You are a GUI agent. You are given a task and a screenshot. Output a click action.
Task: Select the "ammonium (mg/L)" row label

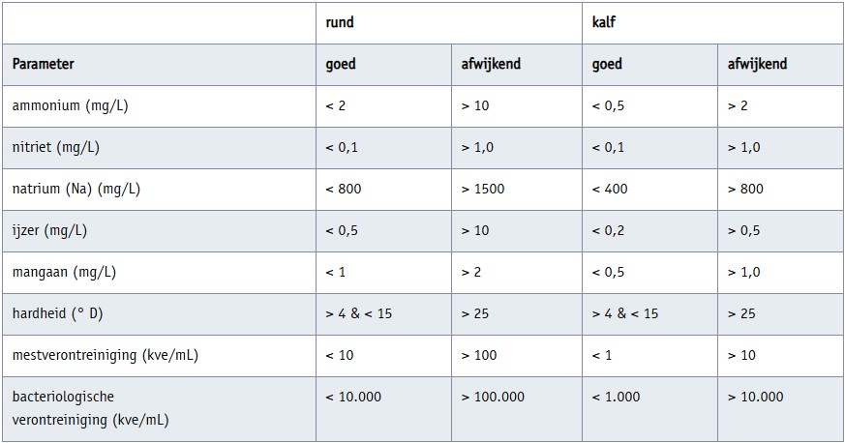click(70, 105)
